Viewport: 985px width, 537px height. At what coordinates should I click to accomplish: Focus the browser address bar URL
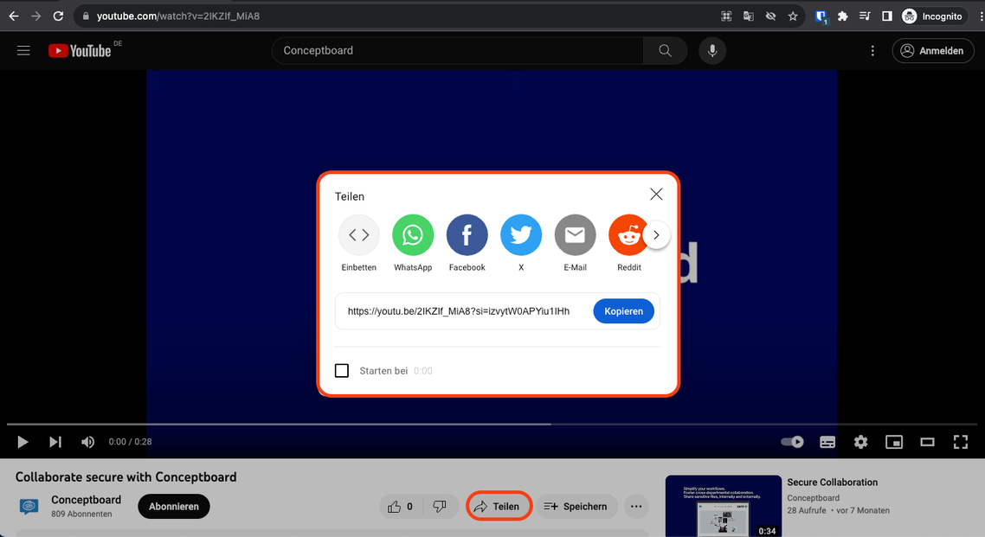tap(177, 16)
